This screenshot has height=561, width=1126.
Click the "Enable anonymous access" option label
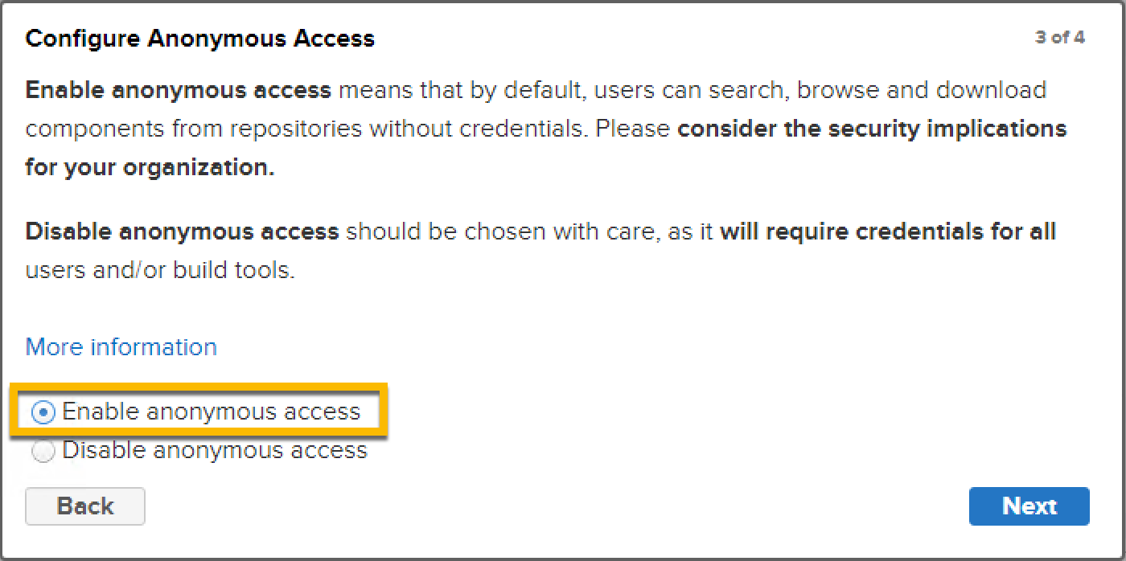212,412
